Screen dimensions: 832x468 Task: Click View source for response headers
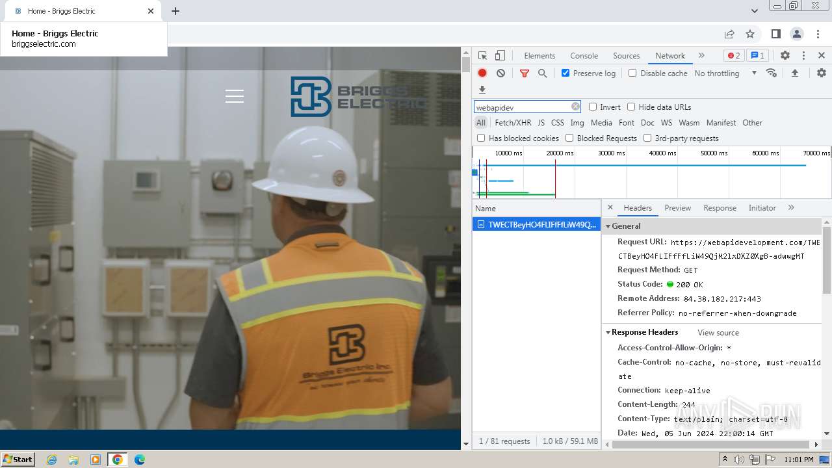click(718, 333)
